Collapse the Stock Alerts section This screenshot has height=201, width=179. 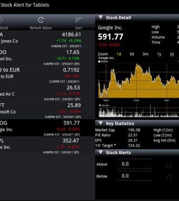click(101, 152)
